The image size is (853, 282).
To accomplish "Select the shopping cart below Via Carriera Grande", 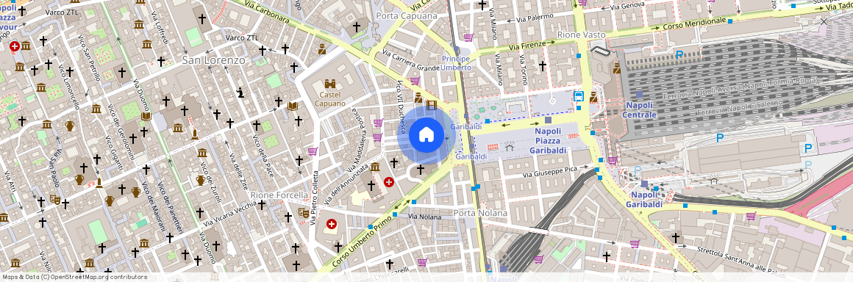I will click(x=415, y=81).
